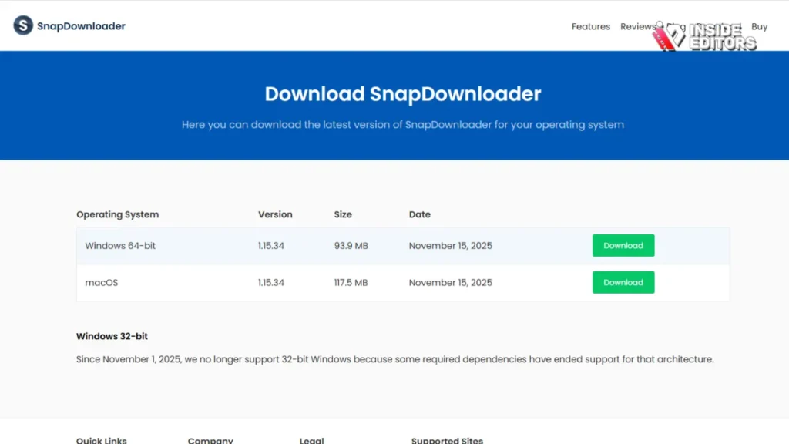Select the macOS row label

[x=102, y=282]
